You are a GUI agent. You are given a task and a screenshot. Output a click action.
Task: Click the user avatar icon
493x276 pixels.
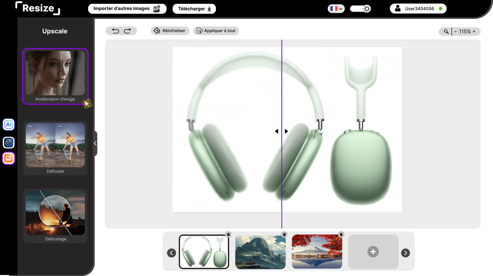tap(398, 8)
